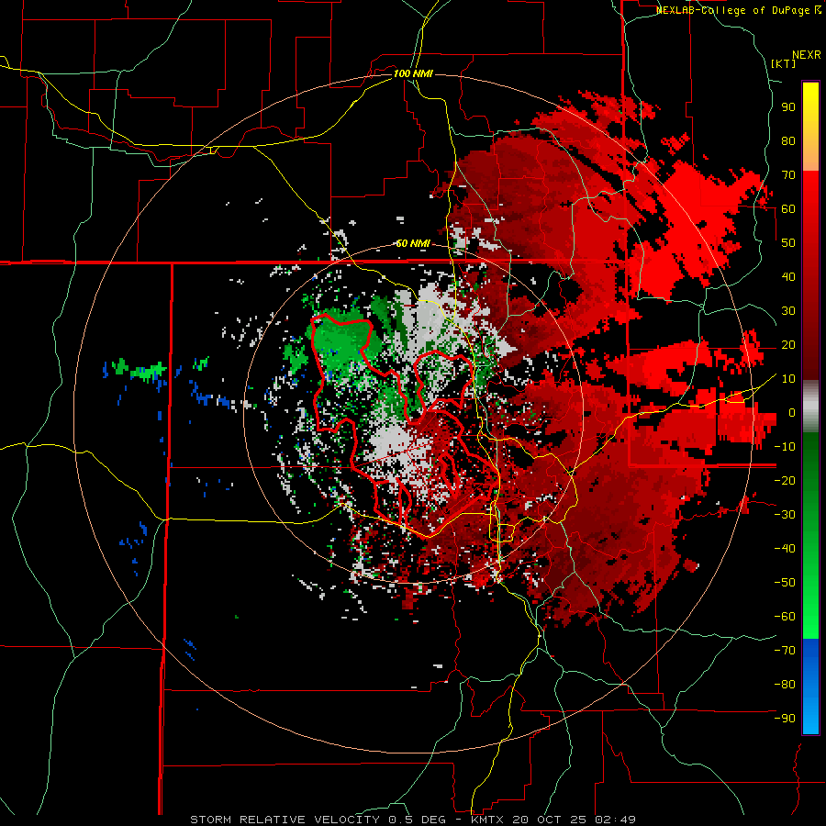
Task: Click the 0 value on the velocity scale
Action: coord(792,412)
